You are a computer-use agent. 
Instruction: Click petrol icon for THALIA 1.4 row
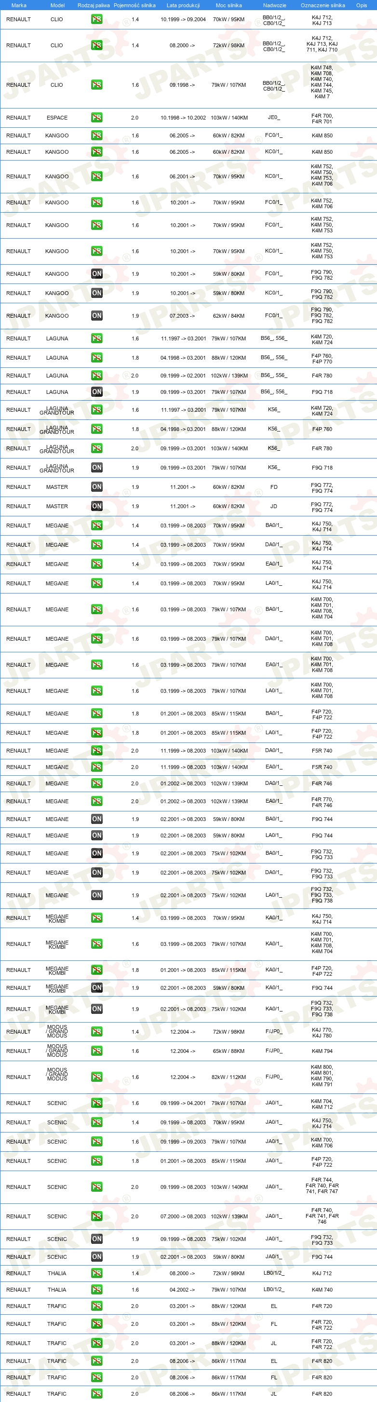coord(97,1273)
